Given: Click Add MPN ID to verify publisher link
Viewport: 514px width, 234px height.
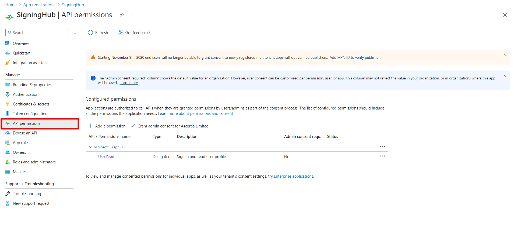Looking at the screenshot, I should (354, 57).
